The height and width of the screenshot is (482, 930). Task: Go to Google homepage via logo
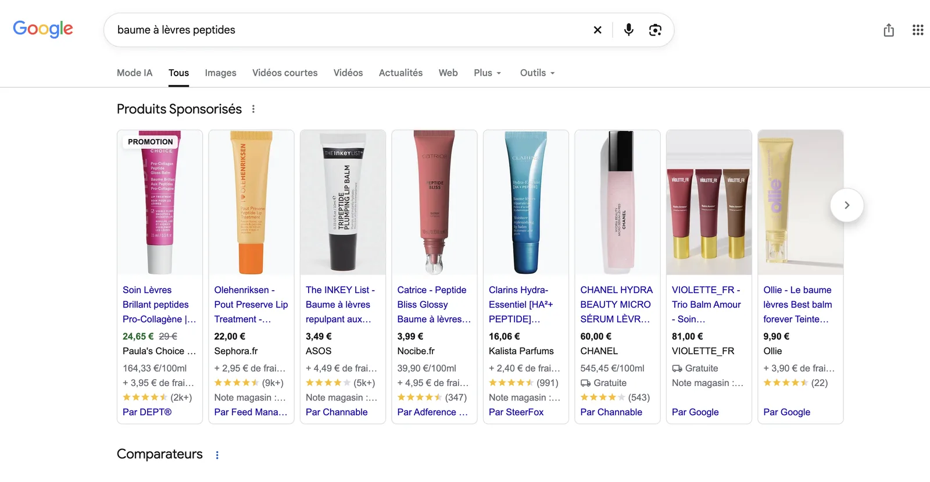43,29
